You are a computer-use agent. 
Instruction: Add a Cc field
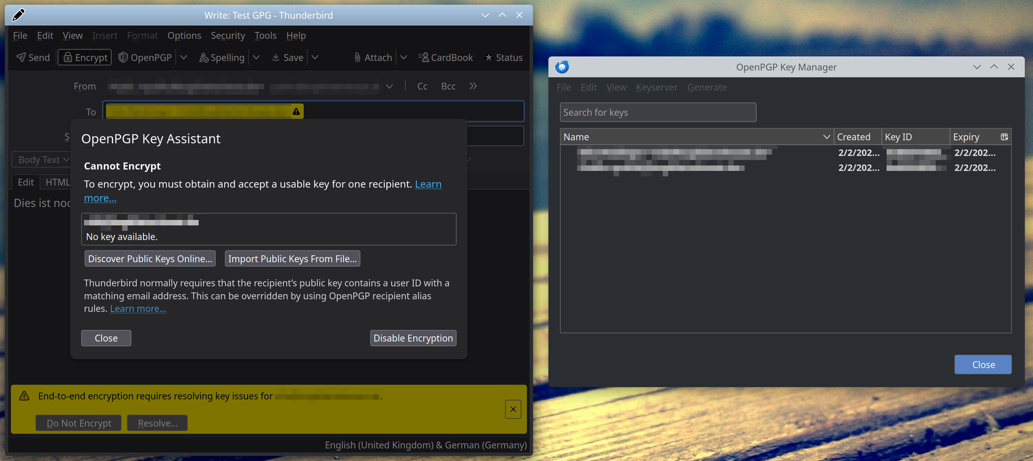click(422, 87)
